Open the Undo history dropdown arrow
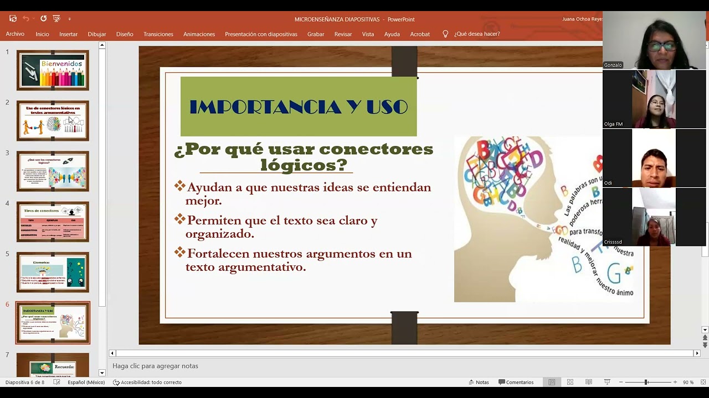 (33, 19)
